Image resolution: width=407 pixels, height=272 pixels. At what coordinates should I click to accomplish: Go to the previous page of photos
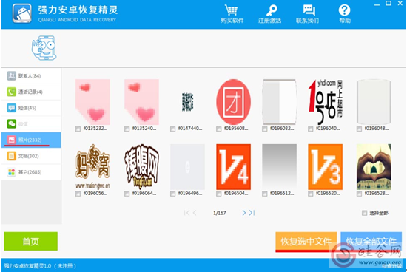pos(195,213)
